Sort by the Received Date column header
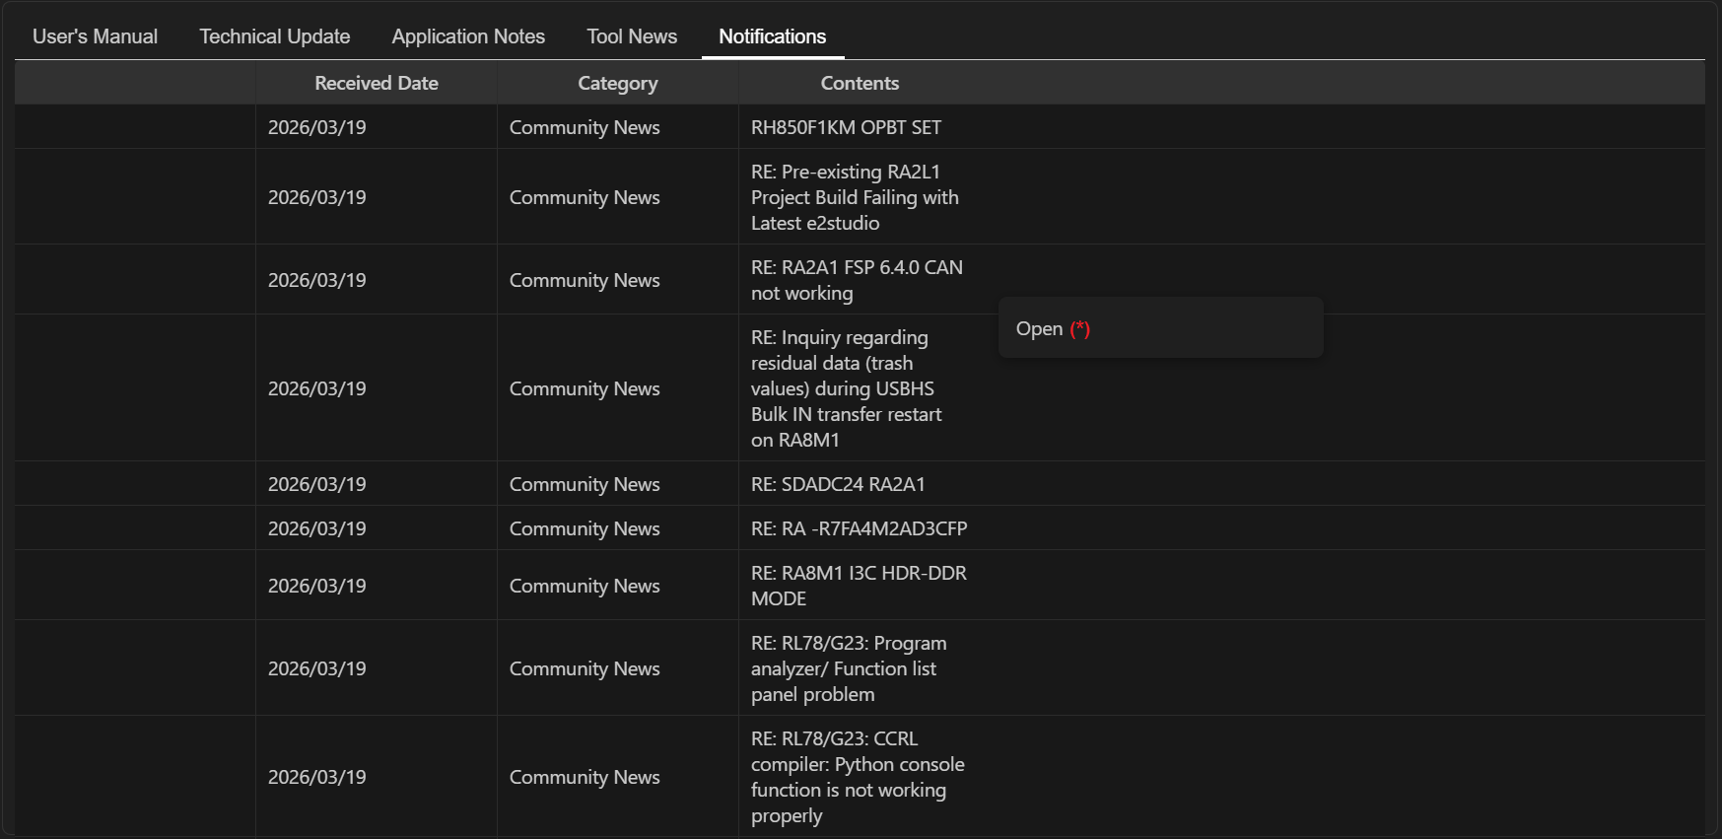The width and height of the screenshot is (1722, 839). point(377,83)
